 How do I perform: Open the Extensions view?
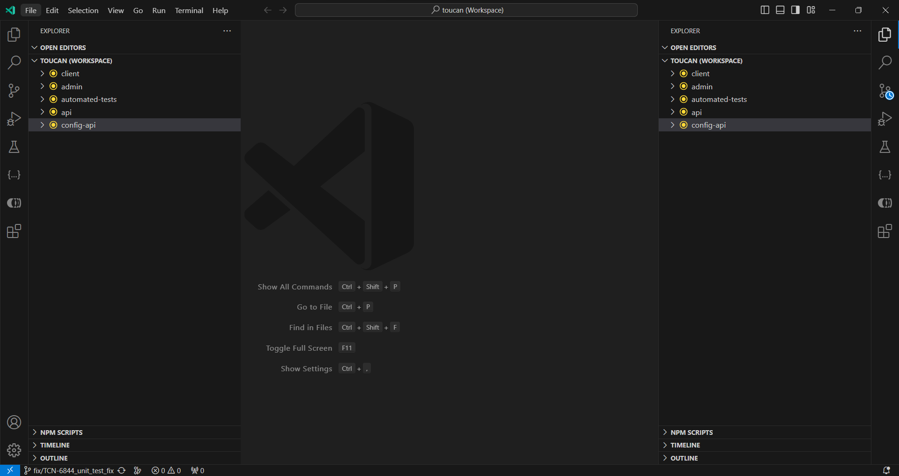14,231
